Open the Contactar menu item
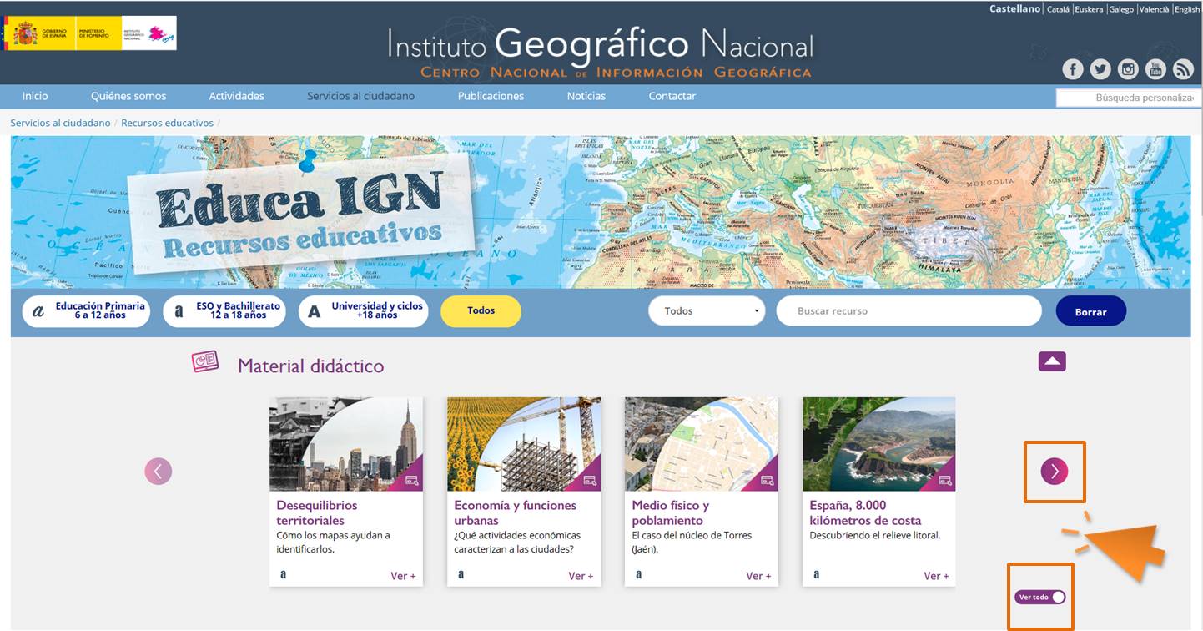This screenshot has width=1203, height=631. tap(672, 96)
